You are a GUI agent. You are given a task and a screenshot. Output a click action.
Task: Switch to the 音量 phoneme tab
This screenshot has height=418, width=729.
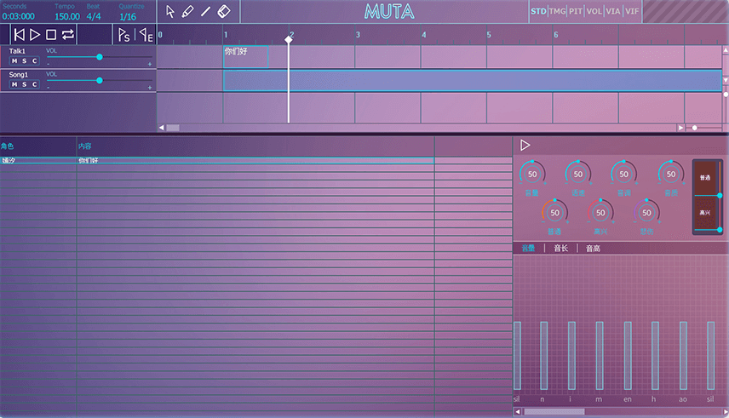(528, 249)
